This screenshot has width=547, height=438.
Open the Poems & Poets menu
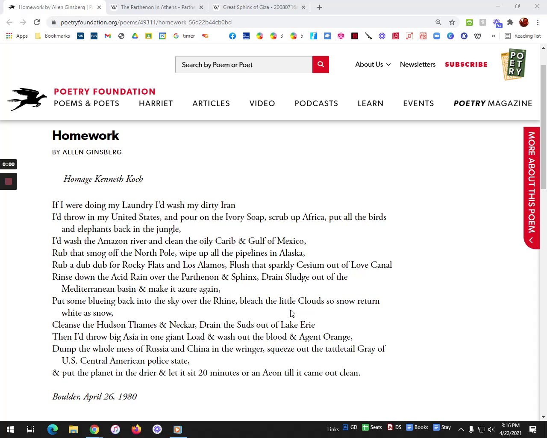86,104
